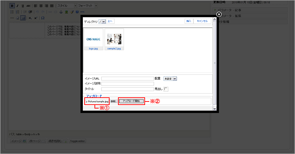Click the イメージ button below editor
Viewport: 295px width, 154px height.
pos(18,141)
